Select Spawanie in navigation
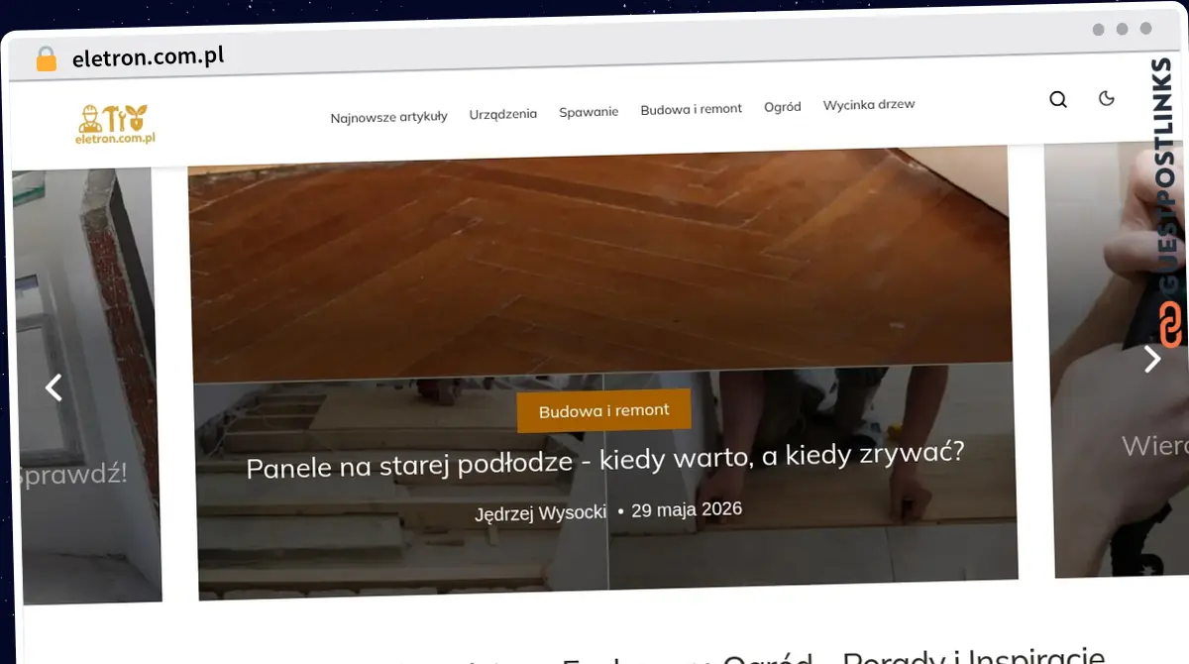This screenshot has height=664, width=1189. click(x=589, y=112)
